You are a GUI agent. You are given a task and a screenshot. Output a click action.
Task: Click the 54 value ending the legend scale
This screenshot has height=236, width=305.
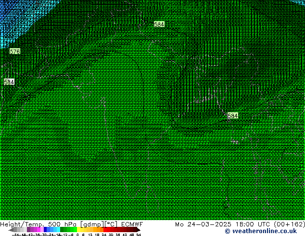[139, 235]
